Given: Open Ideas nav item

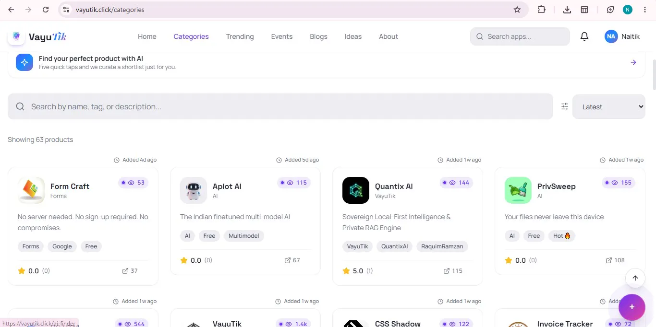Looking at the screenshot, I should point(353,36).
